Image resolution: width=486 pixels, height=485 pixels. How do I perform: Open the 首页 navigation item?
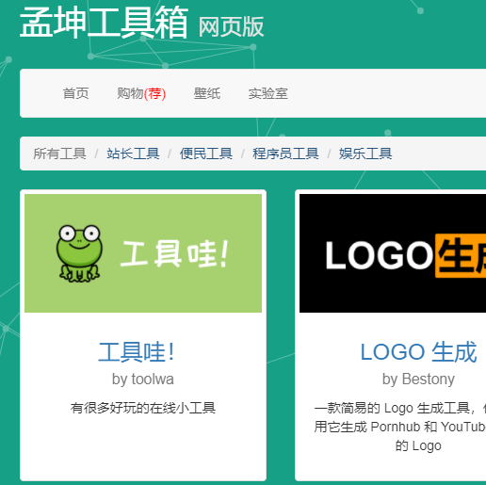click(75, 93)
